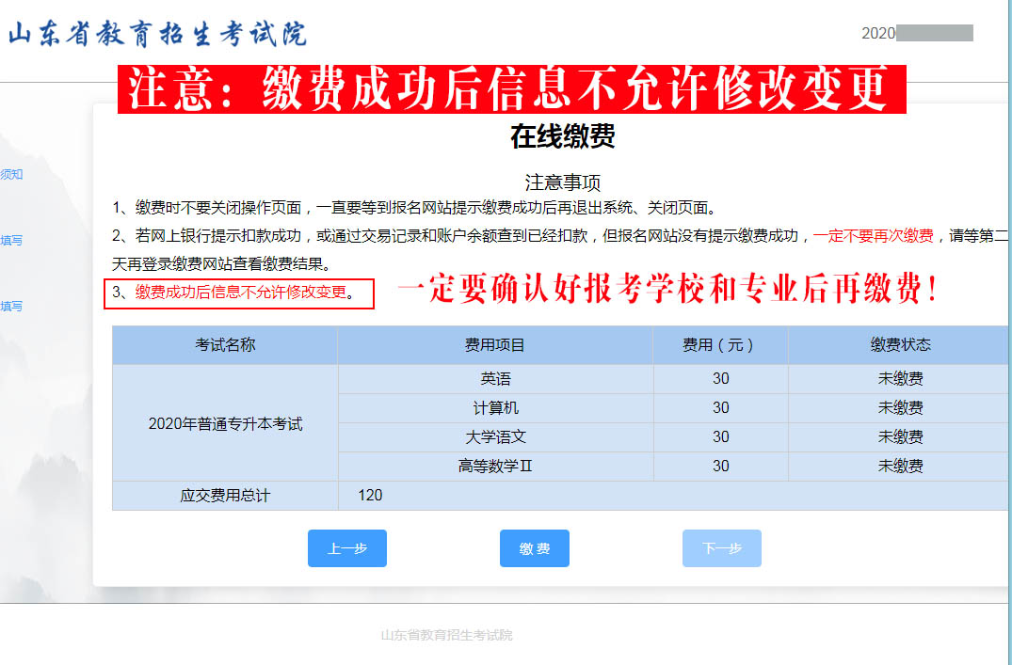Click the 应交费用总计 label cell

coord(225,496)
